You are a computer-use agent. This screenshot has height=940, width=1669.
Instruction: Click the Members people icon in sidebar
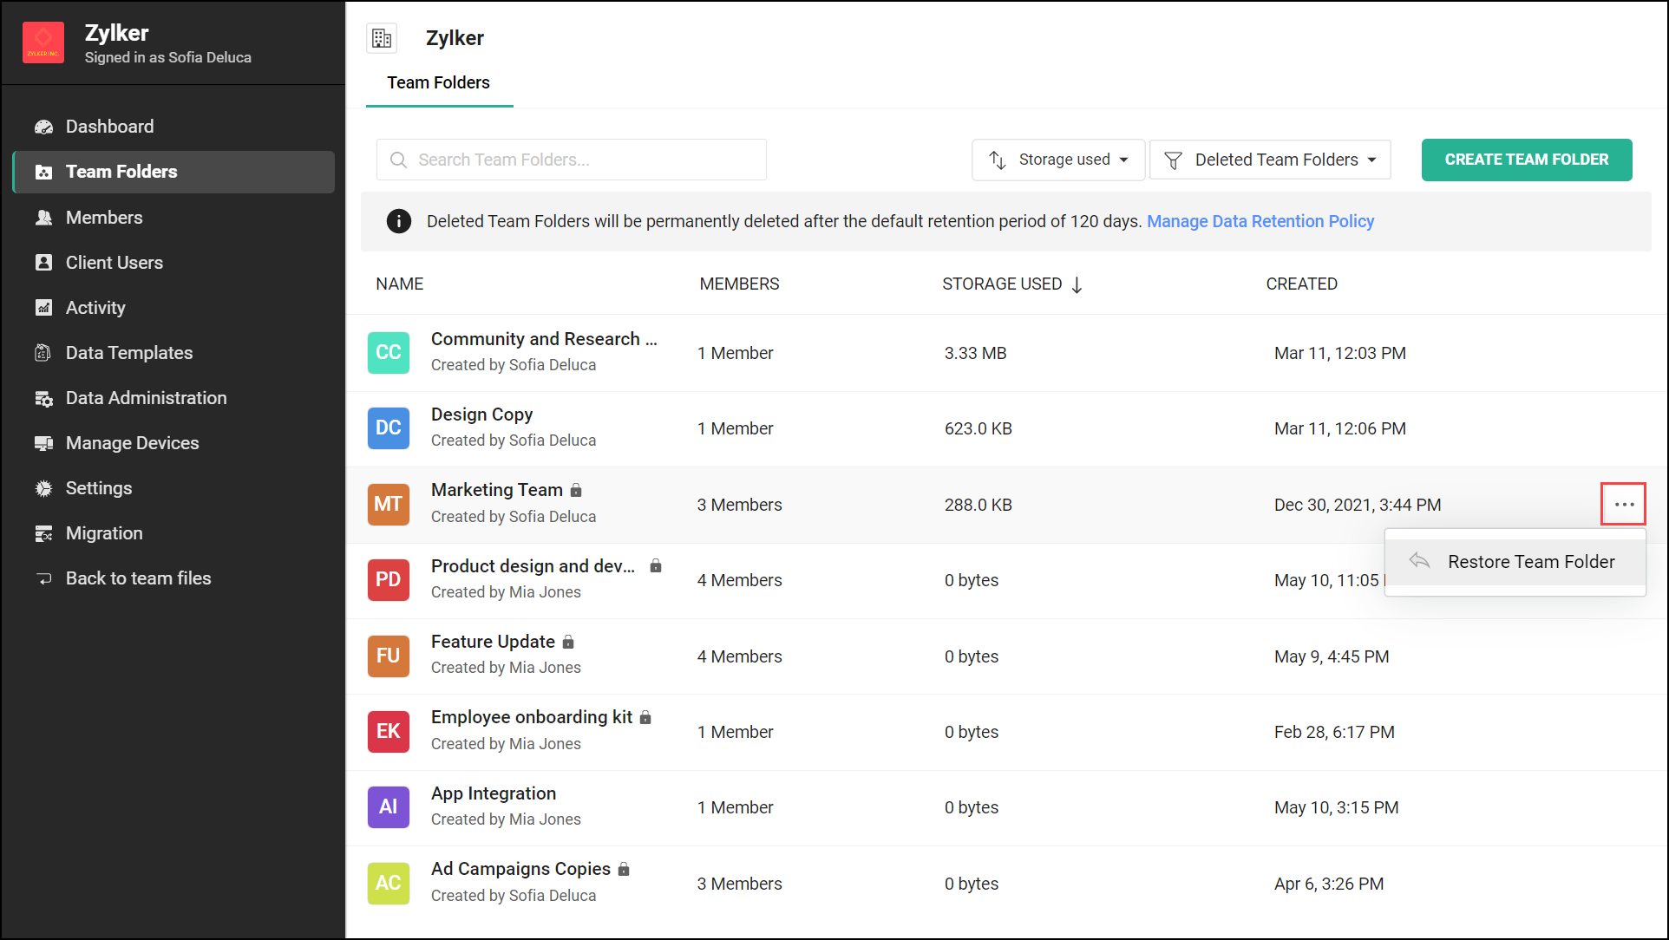[x=43, y=218]
